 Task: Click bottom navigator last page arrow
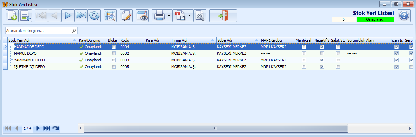click(47, 128)
